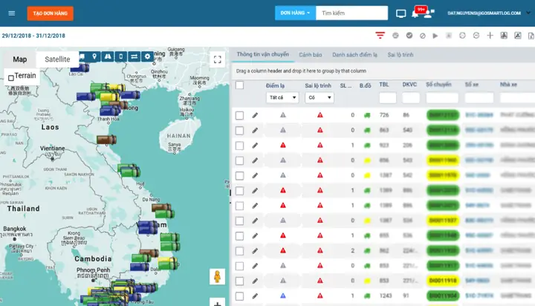Click the location pin map toolbar icon
The width and height of the screenshot is (535, 306).
coord(94,56)
